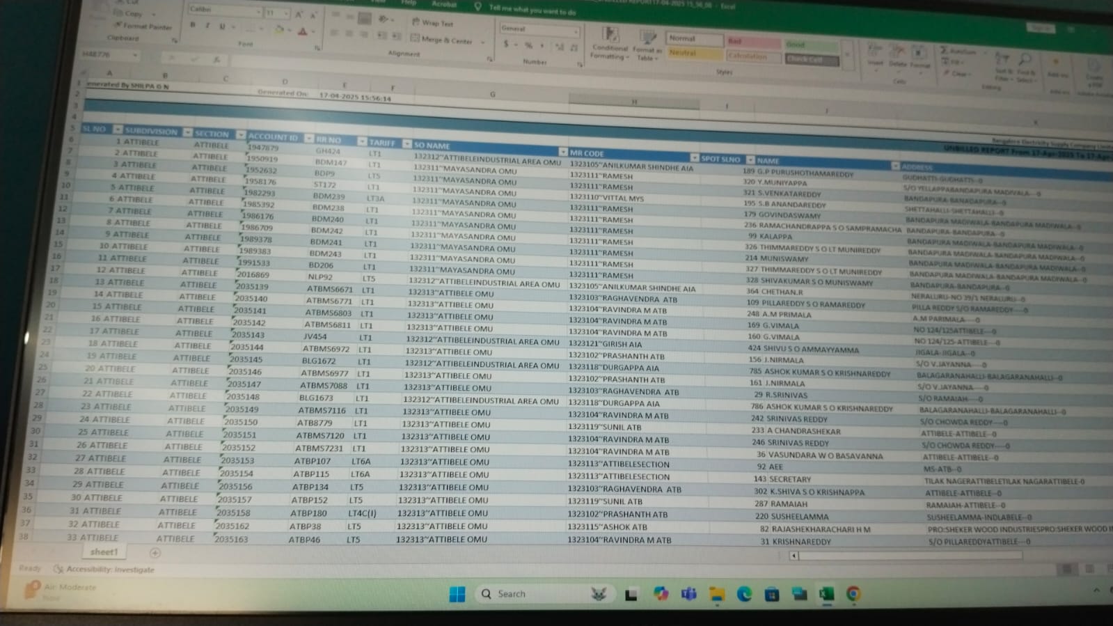Add a new sheet with the plus button
Screen dimensions: 1113x626
pyautogui.click(x=155, y=553)
